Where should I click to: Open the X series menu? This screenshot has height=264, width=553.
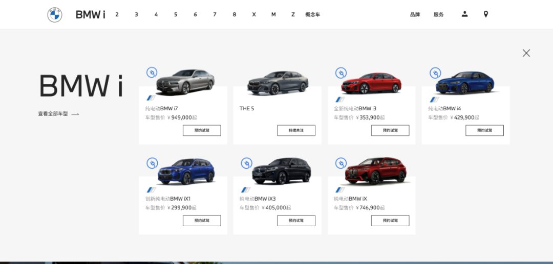coord(254,15)
